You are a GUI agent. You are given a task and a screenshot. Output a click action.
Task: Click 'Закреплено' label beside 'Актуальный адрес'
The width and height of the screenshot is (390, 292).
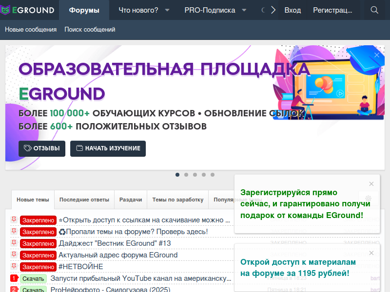[39, 255]
